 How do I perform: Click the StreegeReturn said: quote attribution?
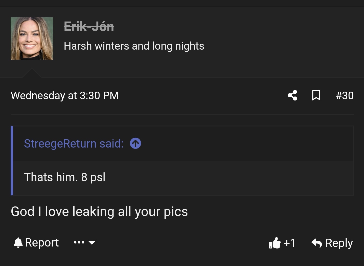[x=74, y=144]
